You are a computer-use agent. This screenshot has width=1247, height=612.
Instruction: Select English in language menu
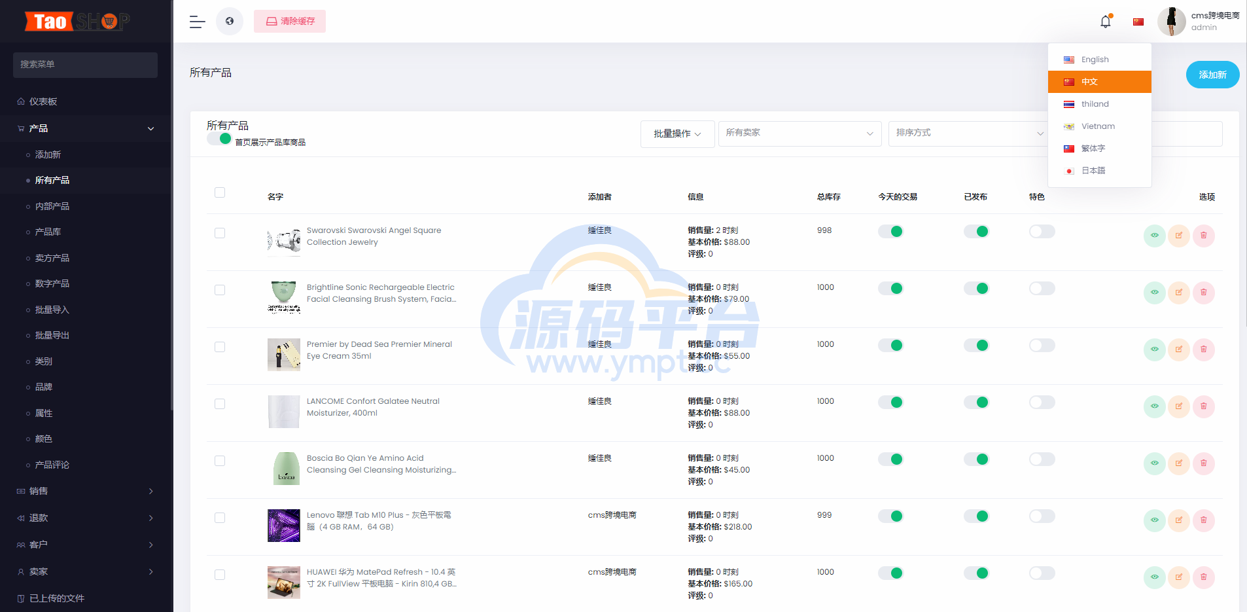pyautogui.click(x=1099, y=60)
